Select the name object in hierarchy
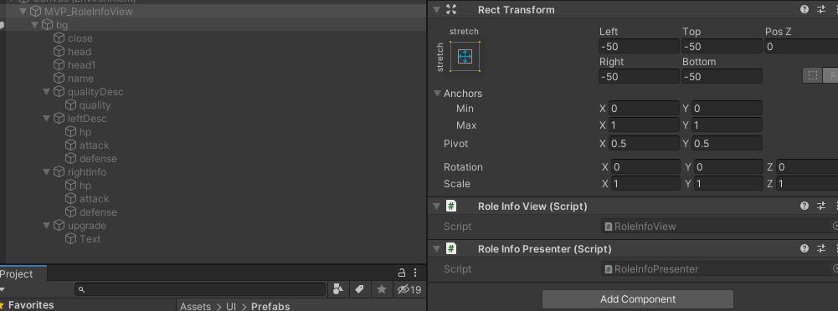Viewport: 838px width, 311px height. point(80,79)
